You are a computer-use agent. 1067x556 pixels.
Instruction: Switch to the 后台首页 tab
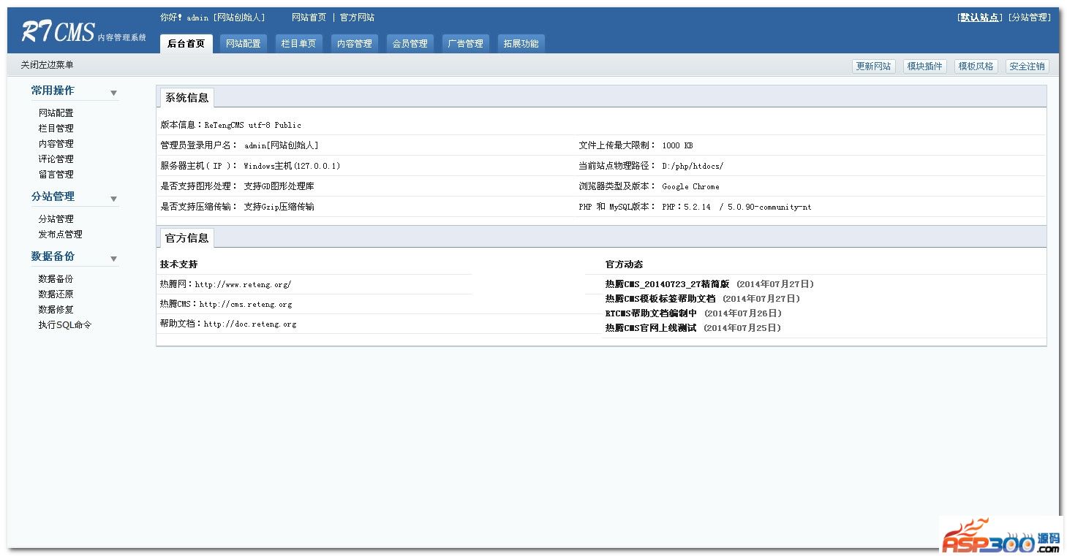[x=186, y=44]
